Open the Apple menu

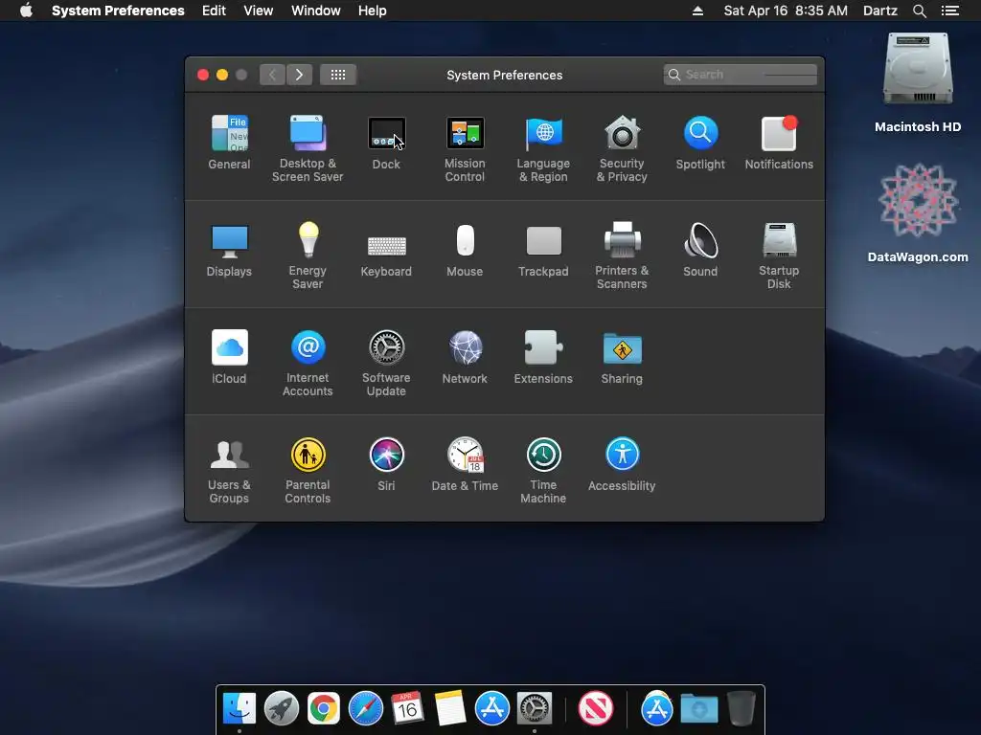pyautogui.click(x=26, y=11)
